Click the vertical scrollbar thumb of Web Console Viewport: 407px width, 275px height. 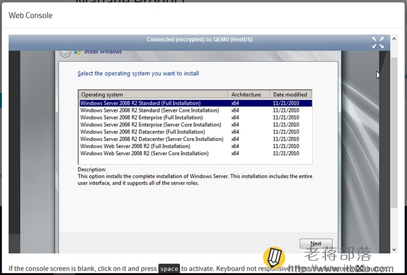[x=394, y=132]
